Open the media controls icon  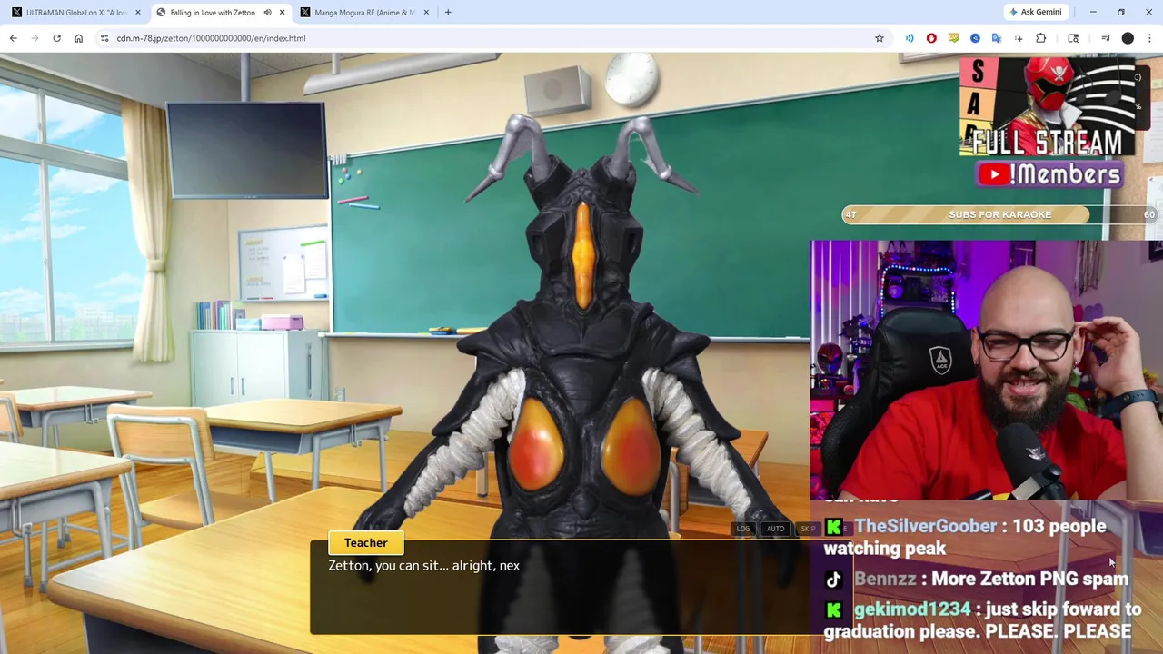pos(1106,38)
